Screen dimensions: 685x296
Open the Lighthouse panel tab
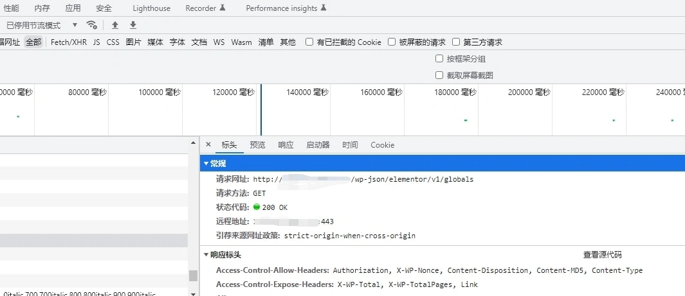pyautogui.click(x=151, y=8)
